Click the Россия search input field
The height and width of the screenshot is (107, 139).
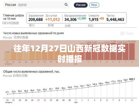click(36, 5)
